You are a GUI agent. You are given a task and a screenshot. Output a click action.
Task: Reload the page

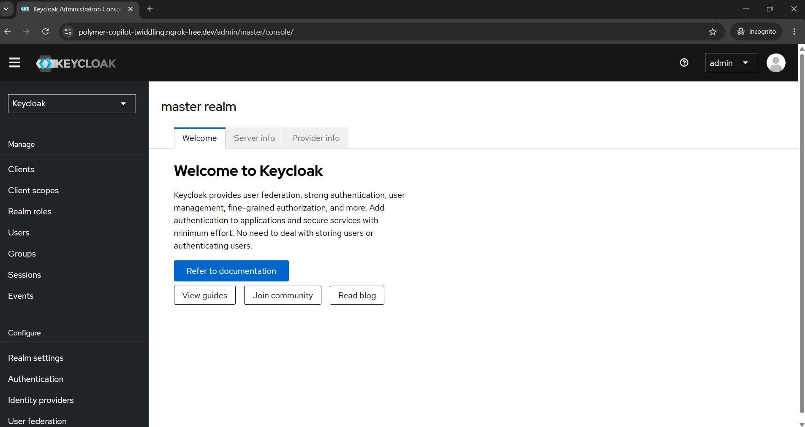coord(46,32)
